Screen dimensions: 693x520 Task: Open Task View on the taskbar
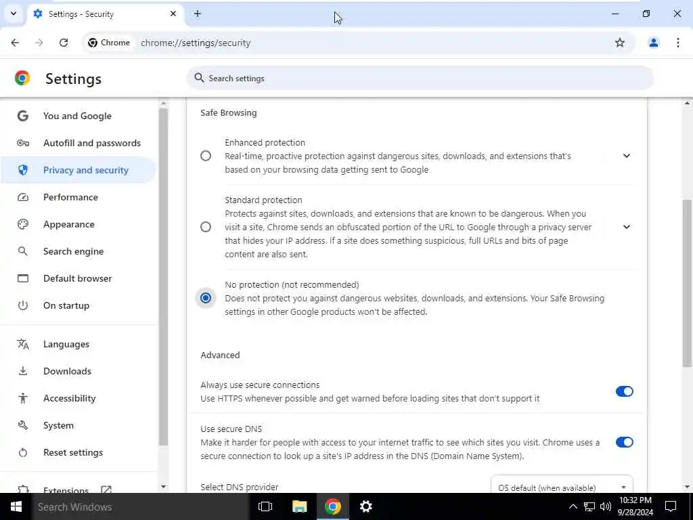tap(265, 506)
